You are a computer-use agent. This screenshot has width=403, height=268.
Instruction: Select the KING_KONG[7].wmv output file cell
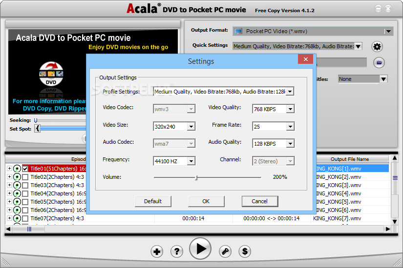pos(350,218)
